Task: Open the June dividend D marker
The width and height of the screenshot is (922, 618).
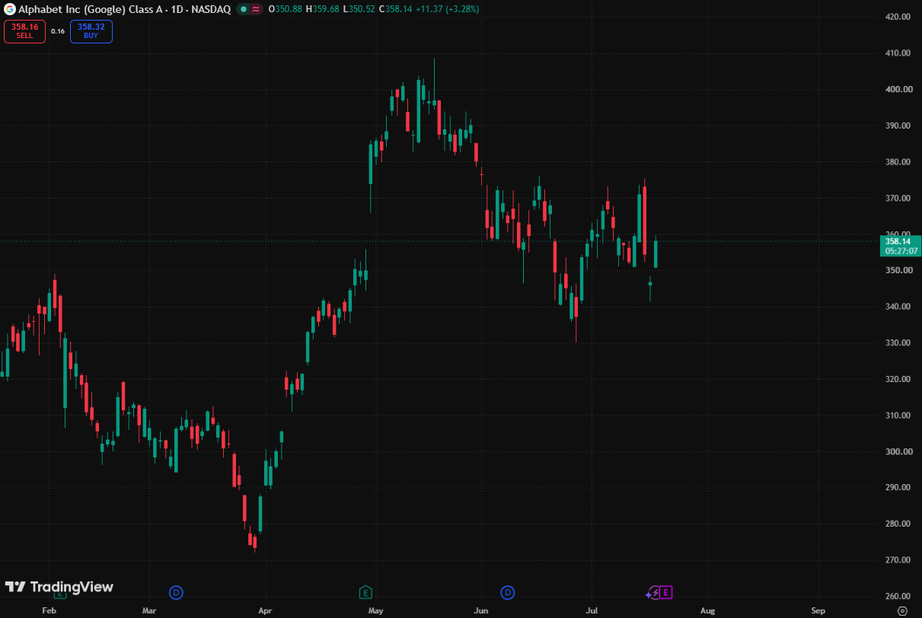Action: (508, 592)
